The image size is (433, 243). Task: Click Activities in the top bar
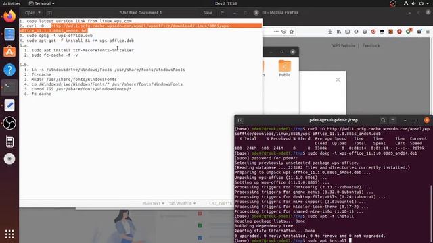coord(12,3)
